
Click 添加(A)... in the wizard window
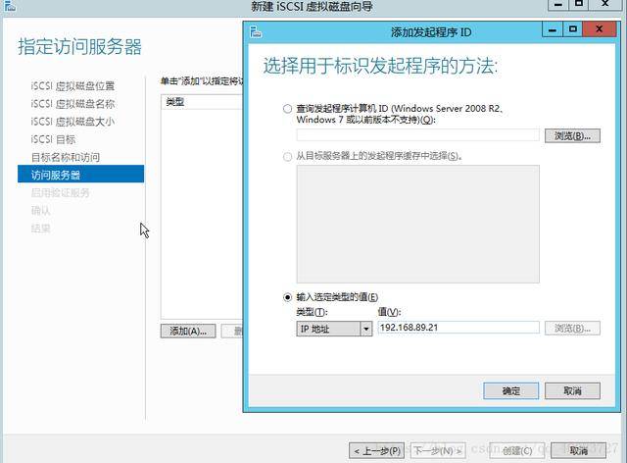coord(188,332)
